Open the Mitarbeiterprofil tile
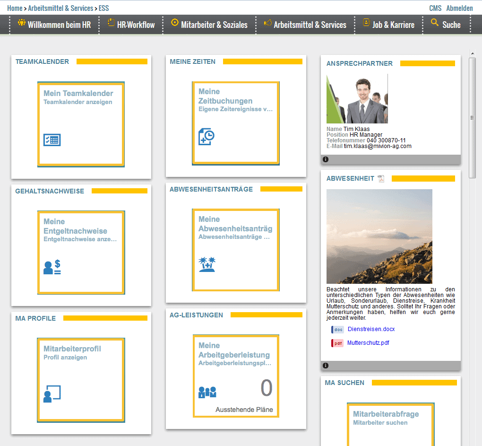Screen dimensions: 482x446 tap(81, 380)
